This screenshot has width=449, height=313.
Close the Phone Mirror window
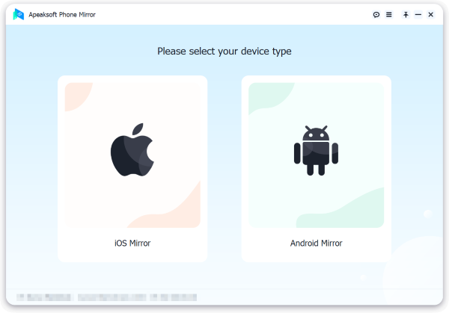[x=431, y=15]
